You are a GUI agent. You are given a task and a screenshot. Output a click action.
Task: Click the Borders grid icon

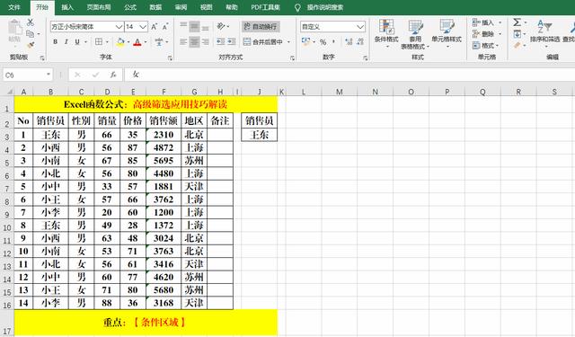(x=99, y=42)
